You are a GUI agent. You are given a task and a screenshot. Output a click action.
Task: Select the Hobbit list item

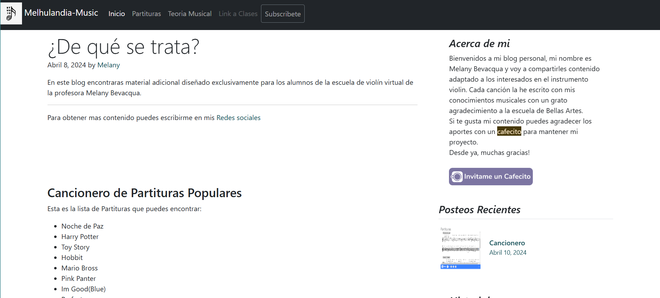pyautogui.click(x=72, y=258)
